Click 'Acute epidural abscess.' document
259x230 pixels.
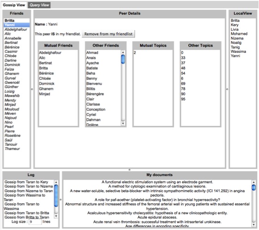pos(157,218)
